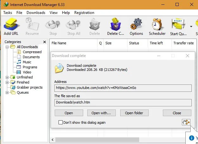Click the Start Queue toolbar icon
The height and width of the screenshot is (144, 198).
tap(178, 24)
